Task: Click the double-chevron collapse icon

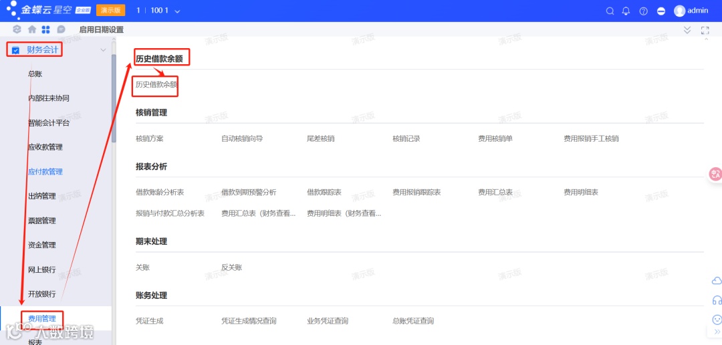Action: coord(687,30)
